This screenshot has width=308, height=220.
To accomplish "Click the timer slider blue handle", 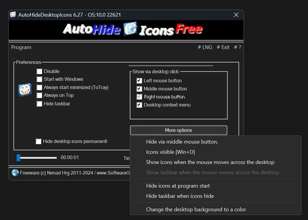I will tap(19, 158).
